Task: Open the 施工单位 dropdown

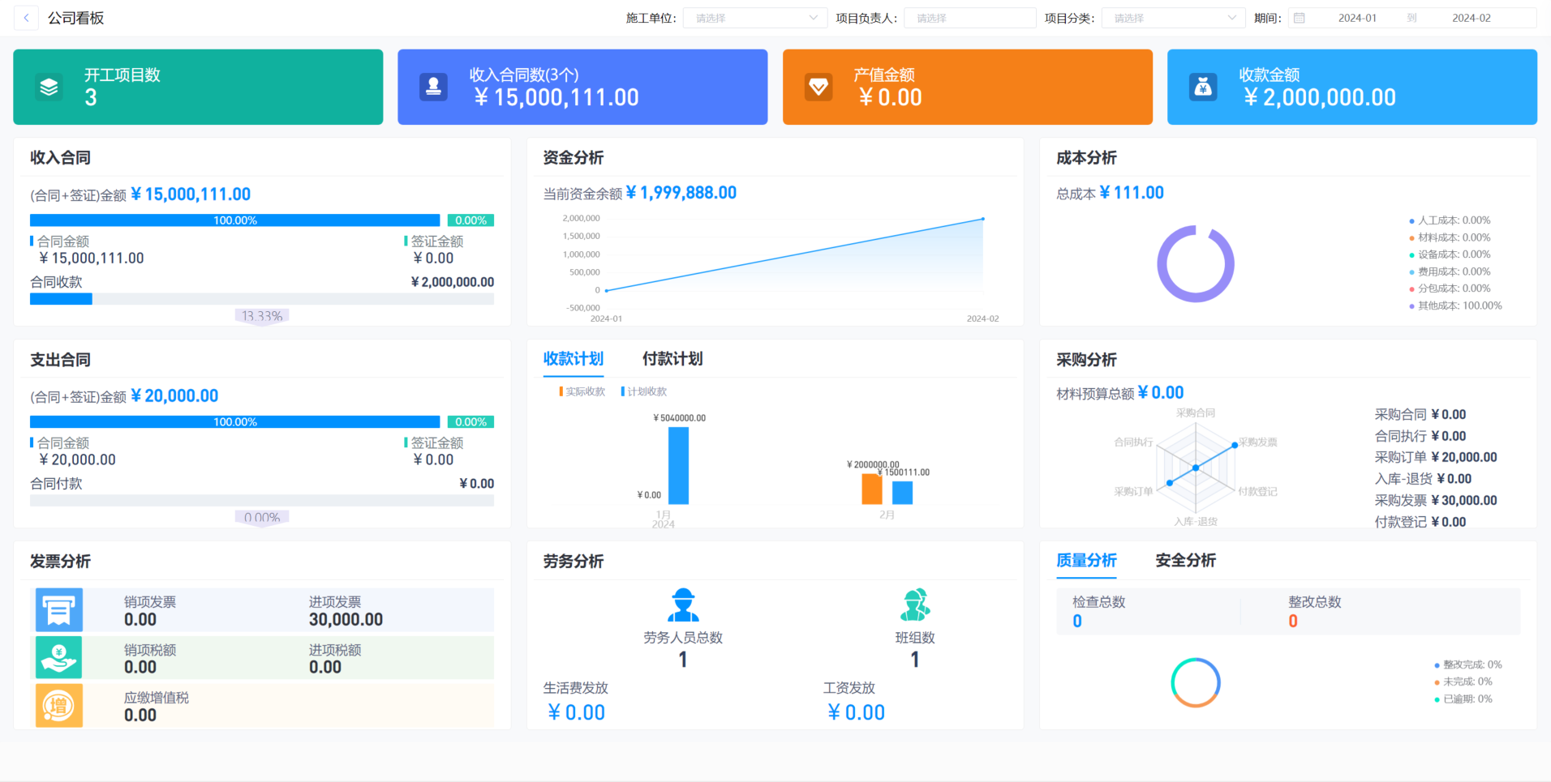Action: click(754, 17)
